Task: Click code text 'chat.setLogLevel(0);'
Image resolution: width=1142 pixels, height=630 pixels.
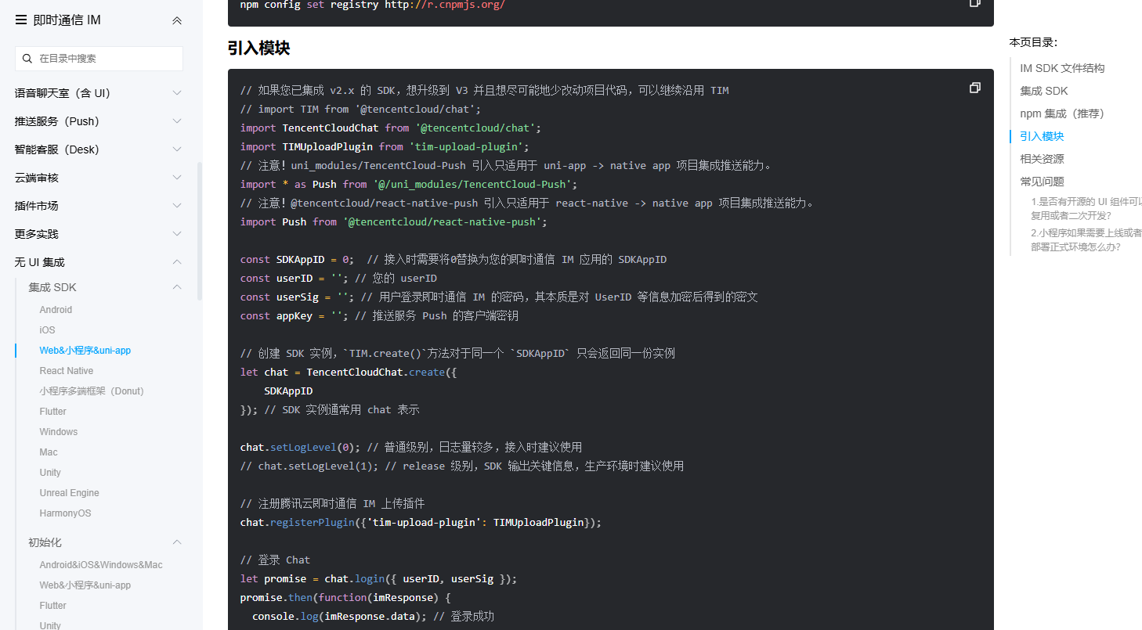Action: click(x=301, y=448)
